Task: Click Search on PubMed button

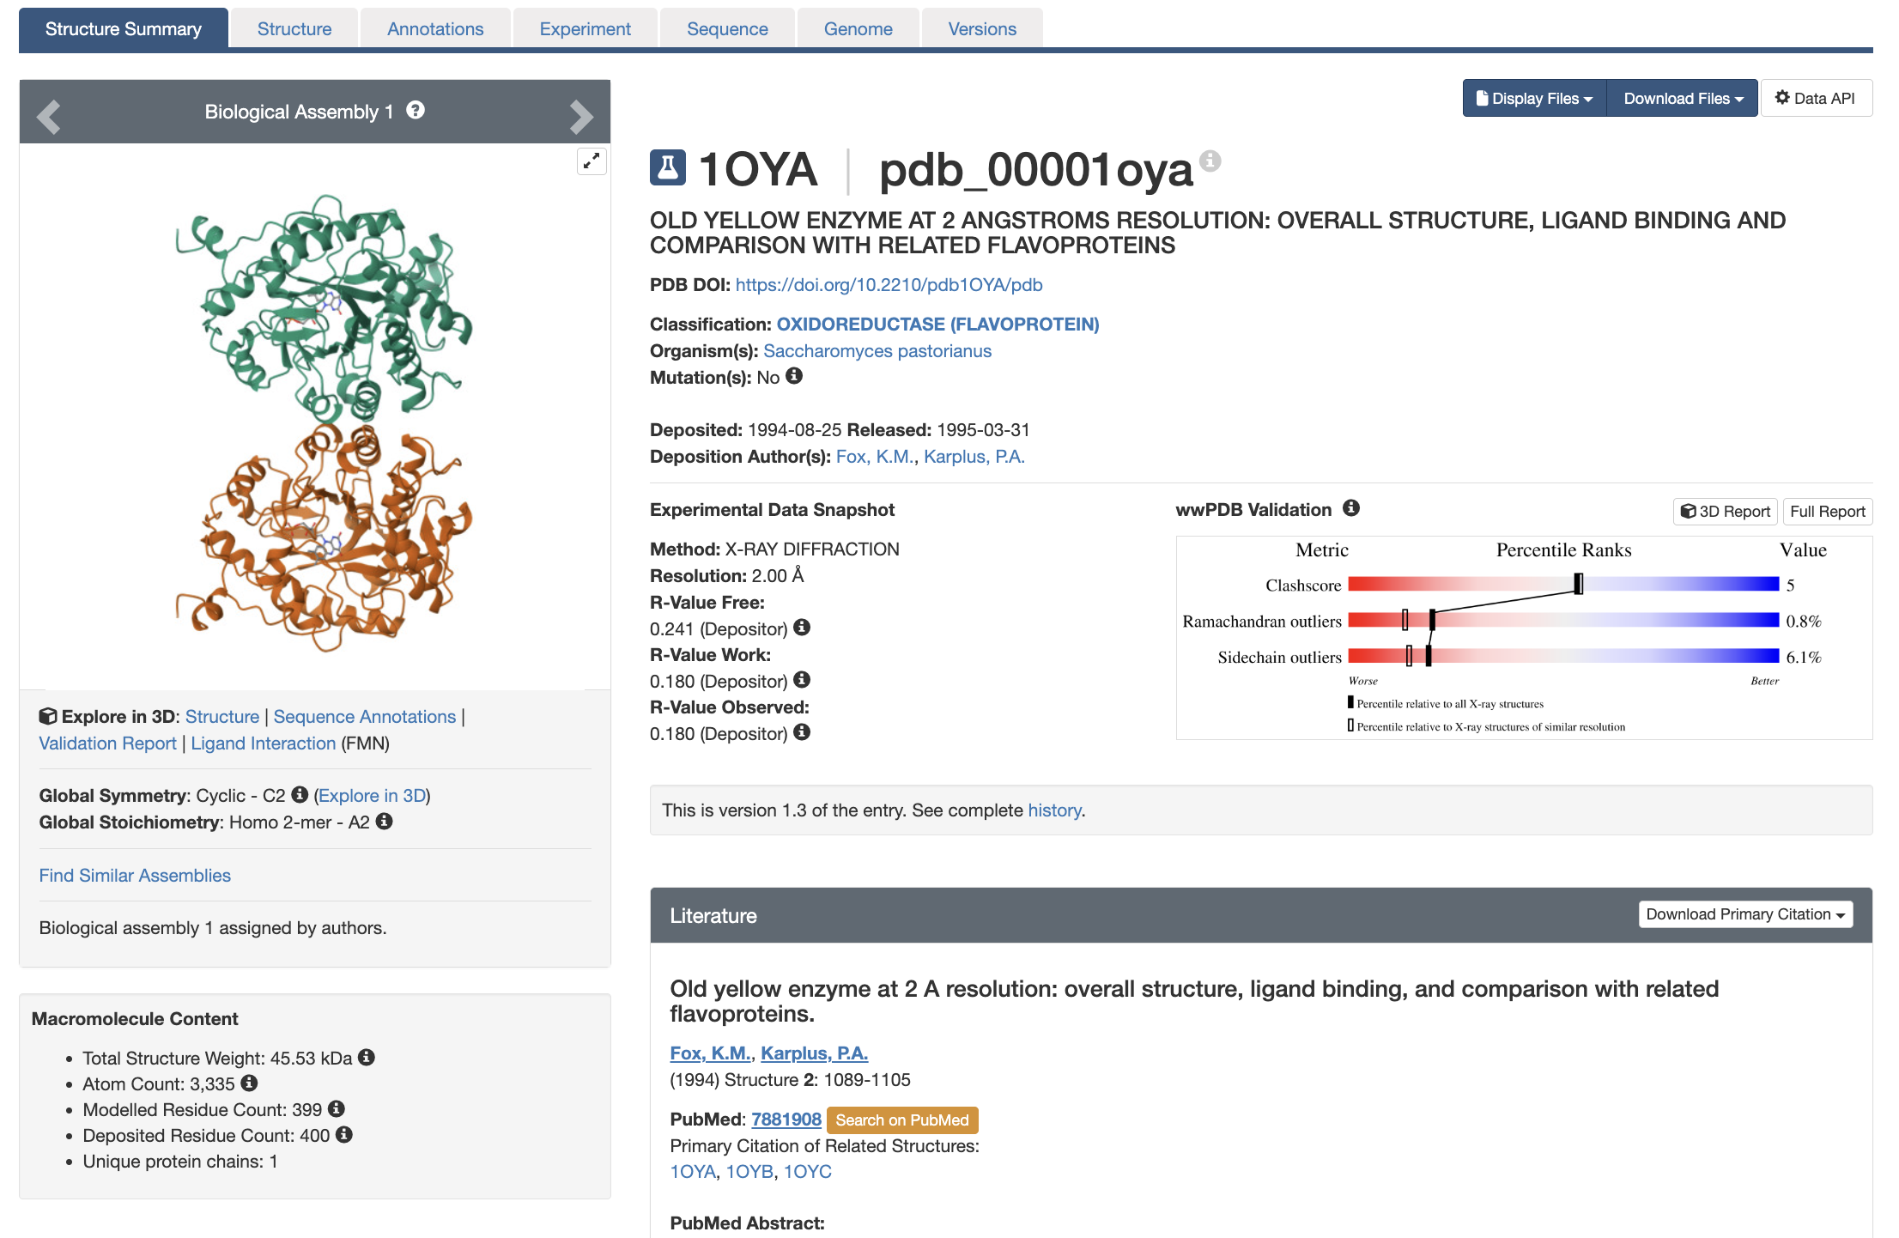Action: (901, 1120)
